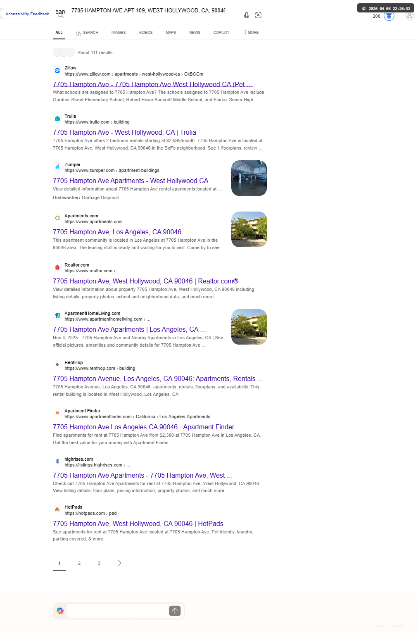418x633 pixels.
Task: Click the renthop.com URL breadcrumb
Action: (x=100, y=369)
